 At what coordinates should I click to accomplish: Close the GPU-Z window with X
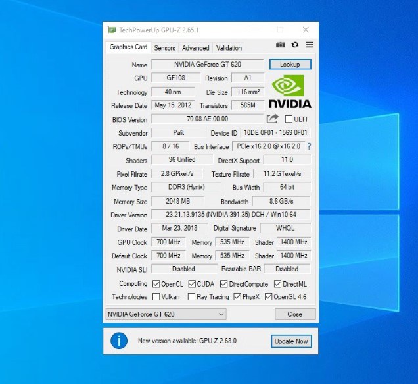[306, 30]
